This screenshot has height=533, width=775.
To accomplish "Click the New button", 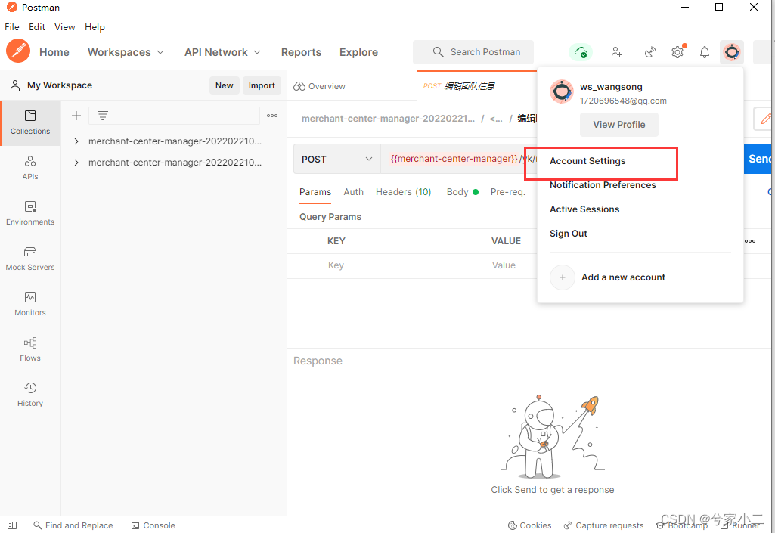I will point(224,85).
